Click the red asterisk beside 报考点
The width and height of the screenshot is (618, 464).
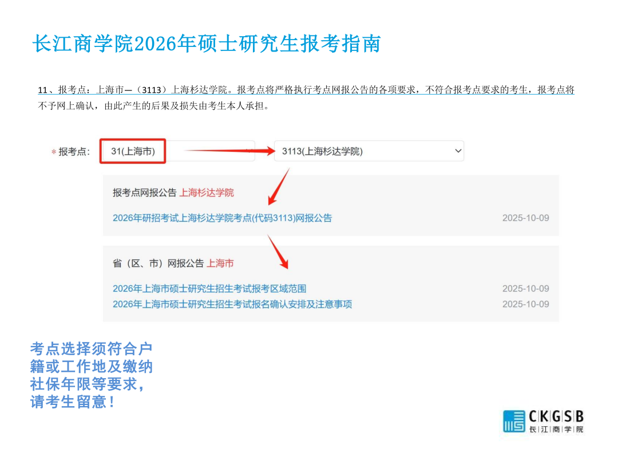[x=54, y=152]
